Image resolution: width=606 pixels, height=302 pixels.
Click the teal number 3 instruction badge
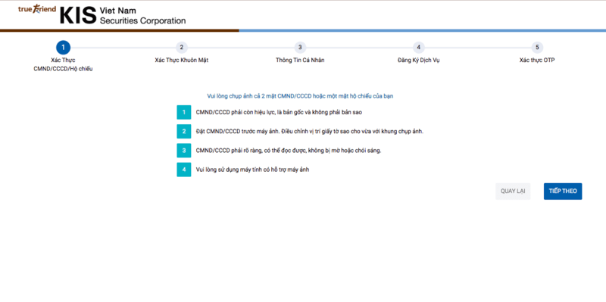click(x=184, y=151)
